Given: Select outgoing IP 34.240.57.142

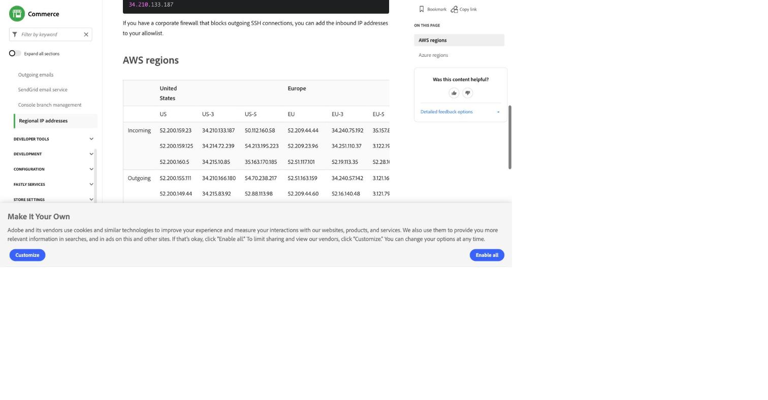Looking at the screenshot, I should coord(347,178).
